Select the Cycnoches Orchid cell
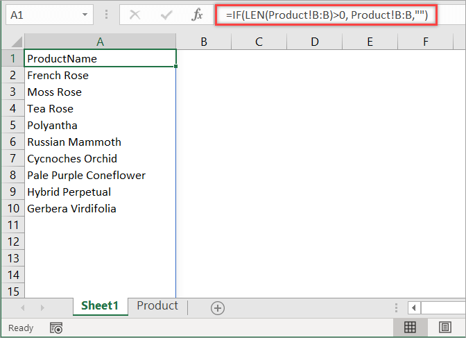This screenshot has height=338, width=466. coord(100,158)
